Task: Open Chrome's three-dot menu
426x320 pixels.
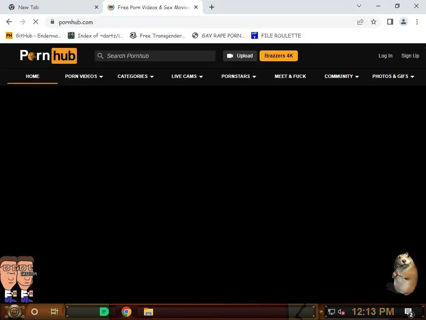Action: click(x=417, y=22)
